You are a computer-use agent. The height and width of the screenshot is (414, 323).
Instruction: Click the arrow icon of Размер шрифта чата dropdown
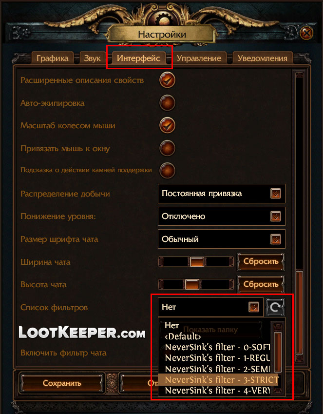click(x=276, y=239)
